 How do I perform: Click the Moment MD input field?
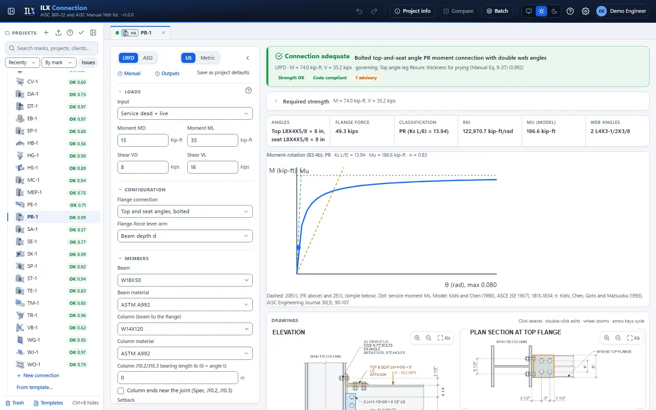click(x=143, y=140)
